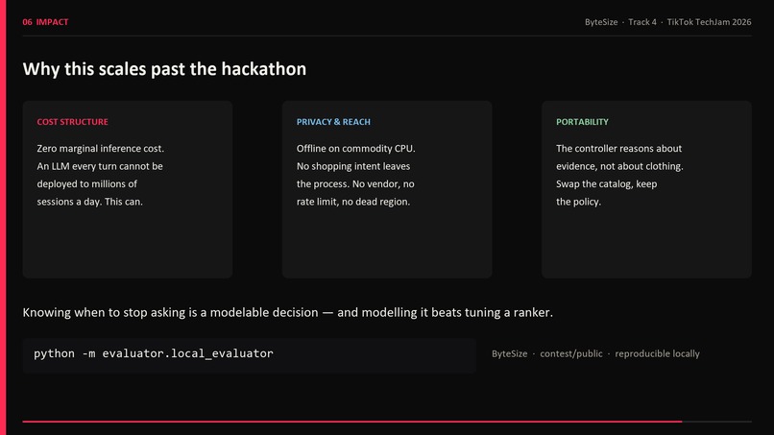Click the line 'An LLM every turn cannot be'
This screenshot has height=435, width=774.
(100, 166)
